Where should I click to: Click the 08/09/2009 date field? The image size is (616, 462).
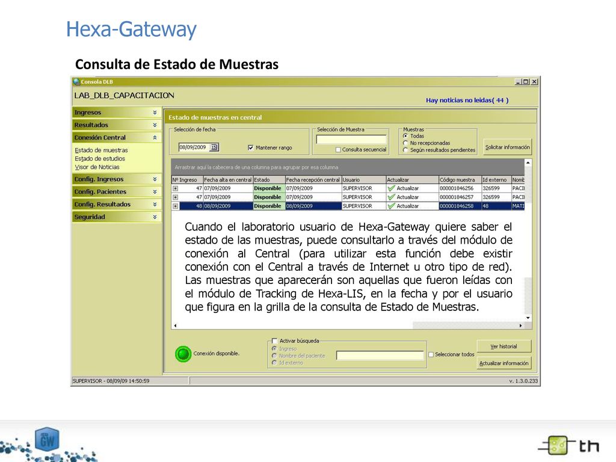pyautogui.click(x=194, y=147)
